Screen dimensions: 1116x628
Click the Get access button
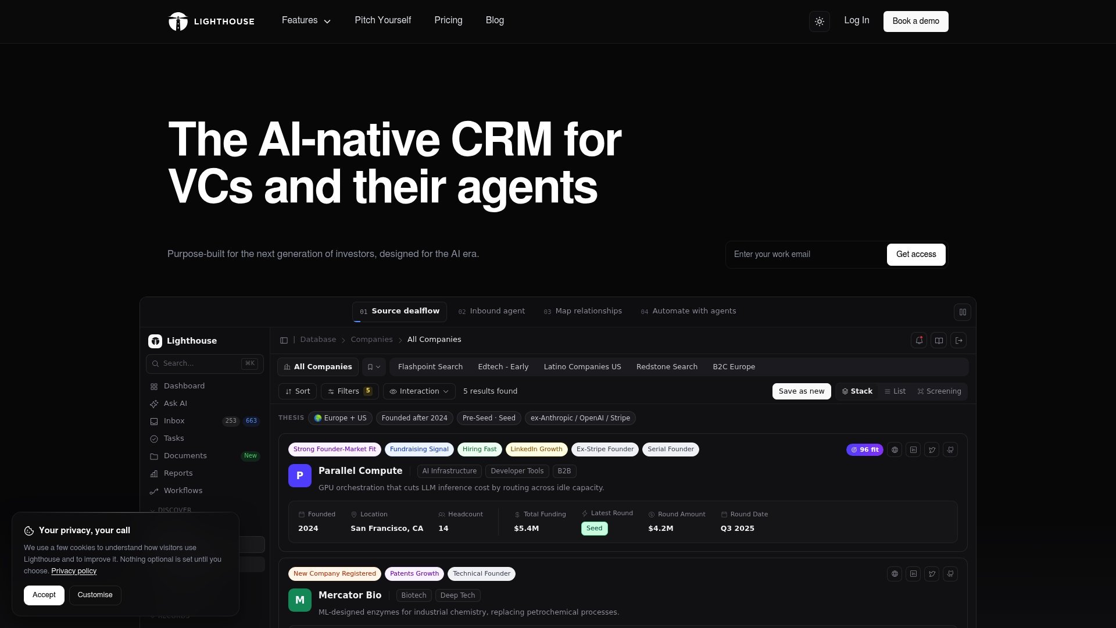[x=916, y=255]
